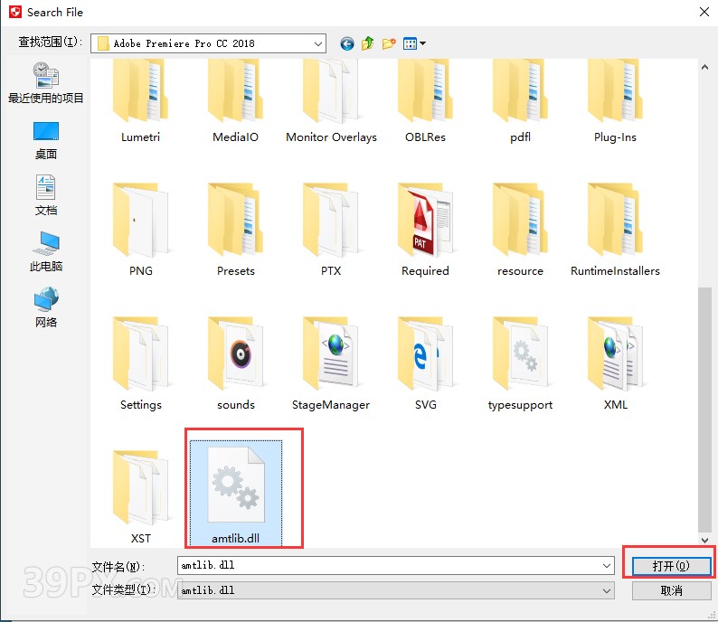Select the StageManager folder
This screenshot has width=718, height=622.
(x=331, y=363)
